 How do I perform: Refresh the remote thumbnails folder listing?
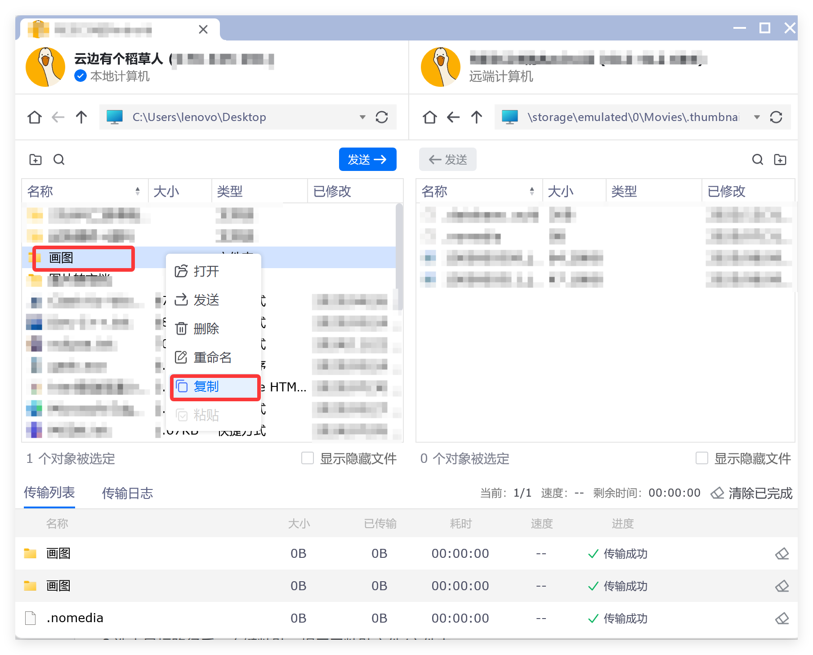pyautogui.click(x=776, y=117)
